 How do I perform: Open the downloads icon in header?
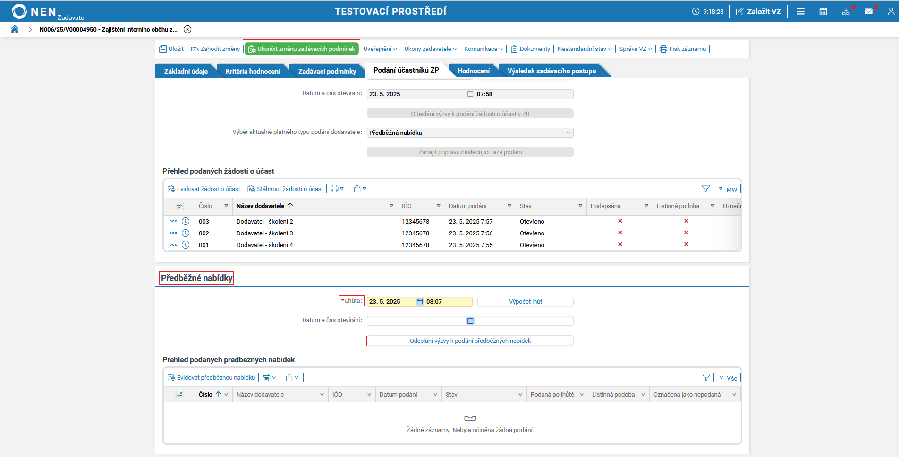tap(846, 11)
